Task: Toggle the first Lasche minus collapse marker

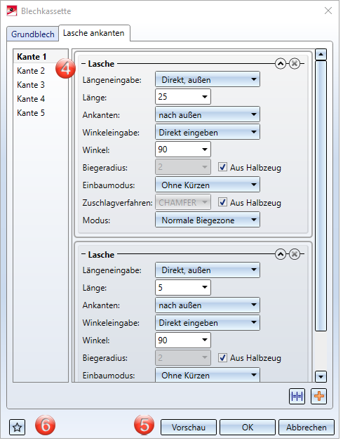Action: pos(83,64)
